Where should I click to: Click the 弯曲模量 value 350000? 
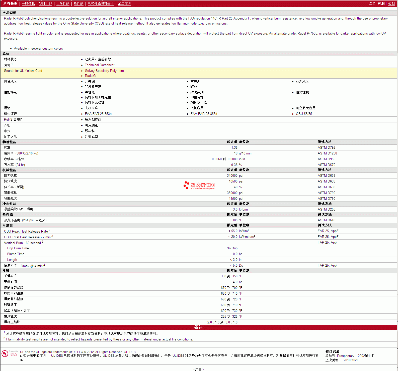point(232,193)
